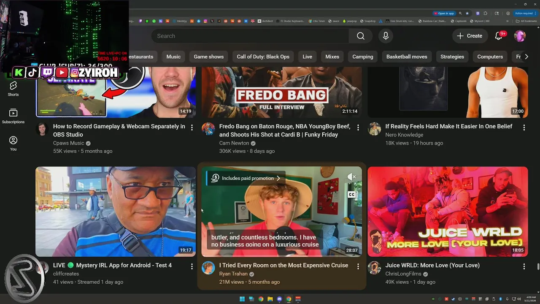Select the Mixes chip

click(332, 57)
